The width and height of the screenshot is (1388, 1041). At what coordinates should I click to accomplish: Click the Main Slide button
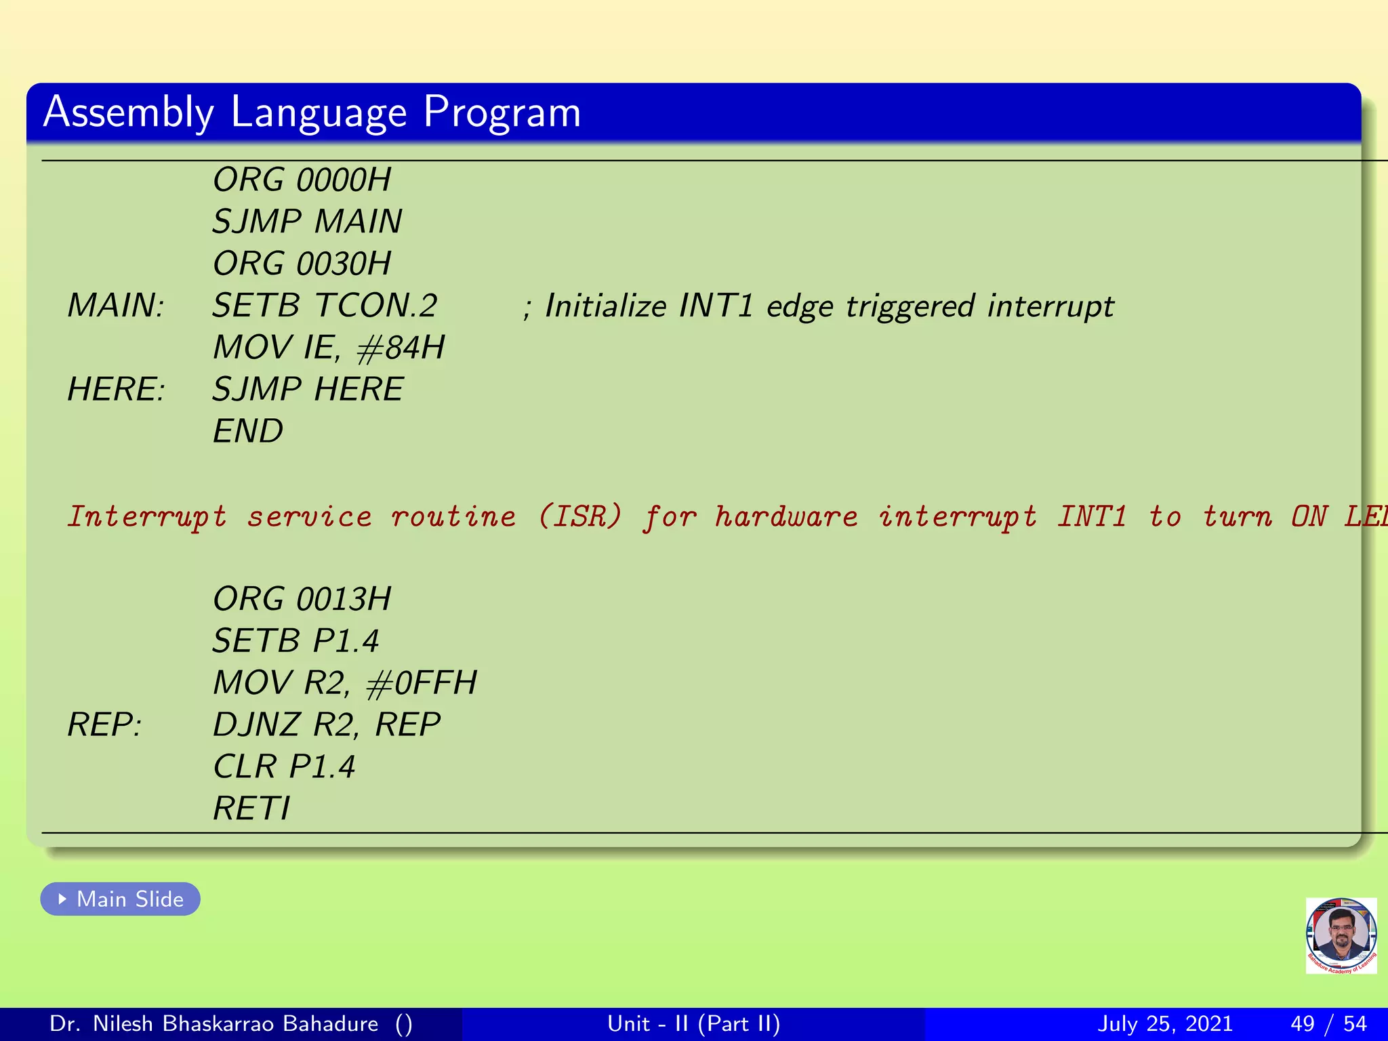pos(121,899)
